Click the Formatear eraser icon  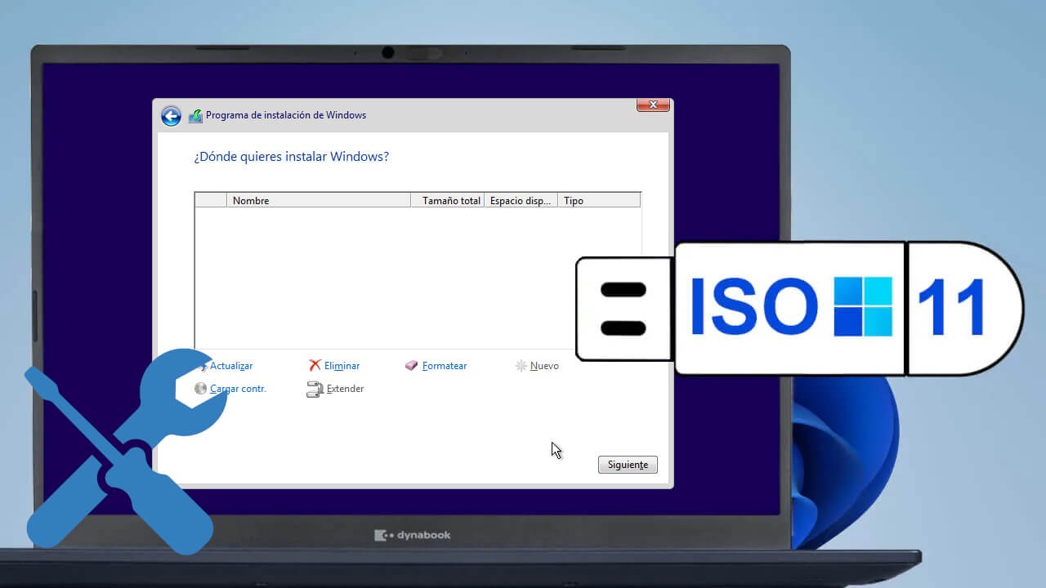pos(412,366)
